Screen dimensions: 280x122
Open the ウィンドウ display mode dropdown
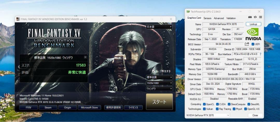pos(159,89)
